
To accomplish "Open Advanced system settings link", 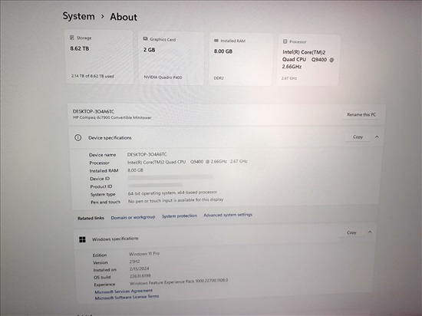I will click(228, 215).
